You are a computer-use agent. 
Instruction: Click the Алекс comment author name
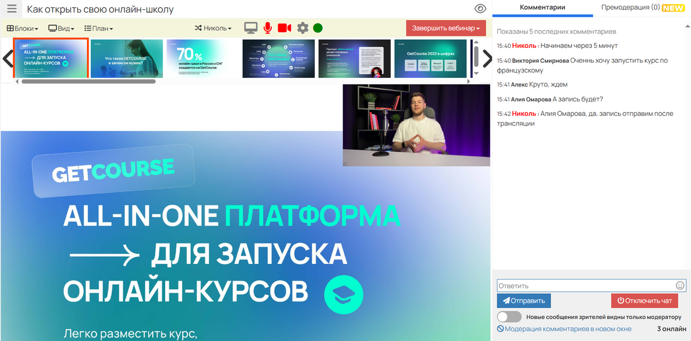click(x=519, y=85)
